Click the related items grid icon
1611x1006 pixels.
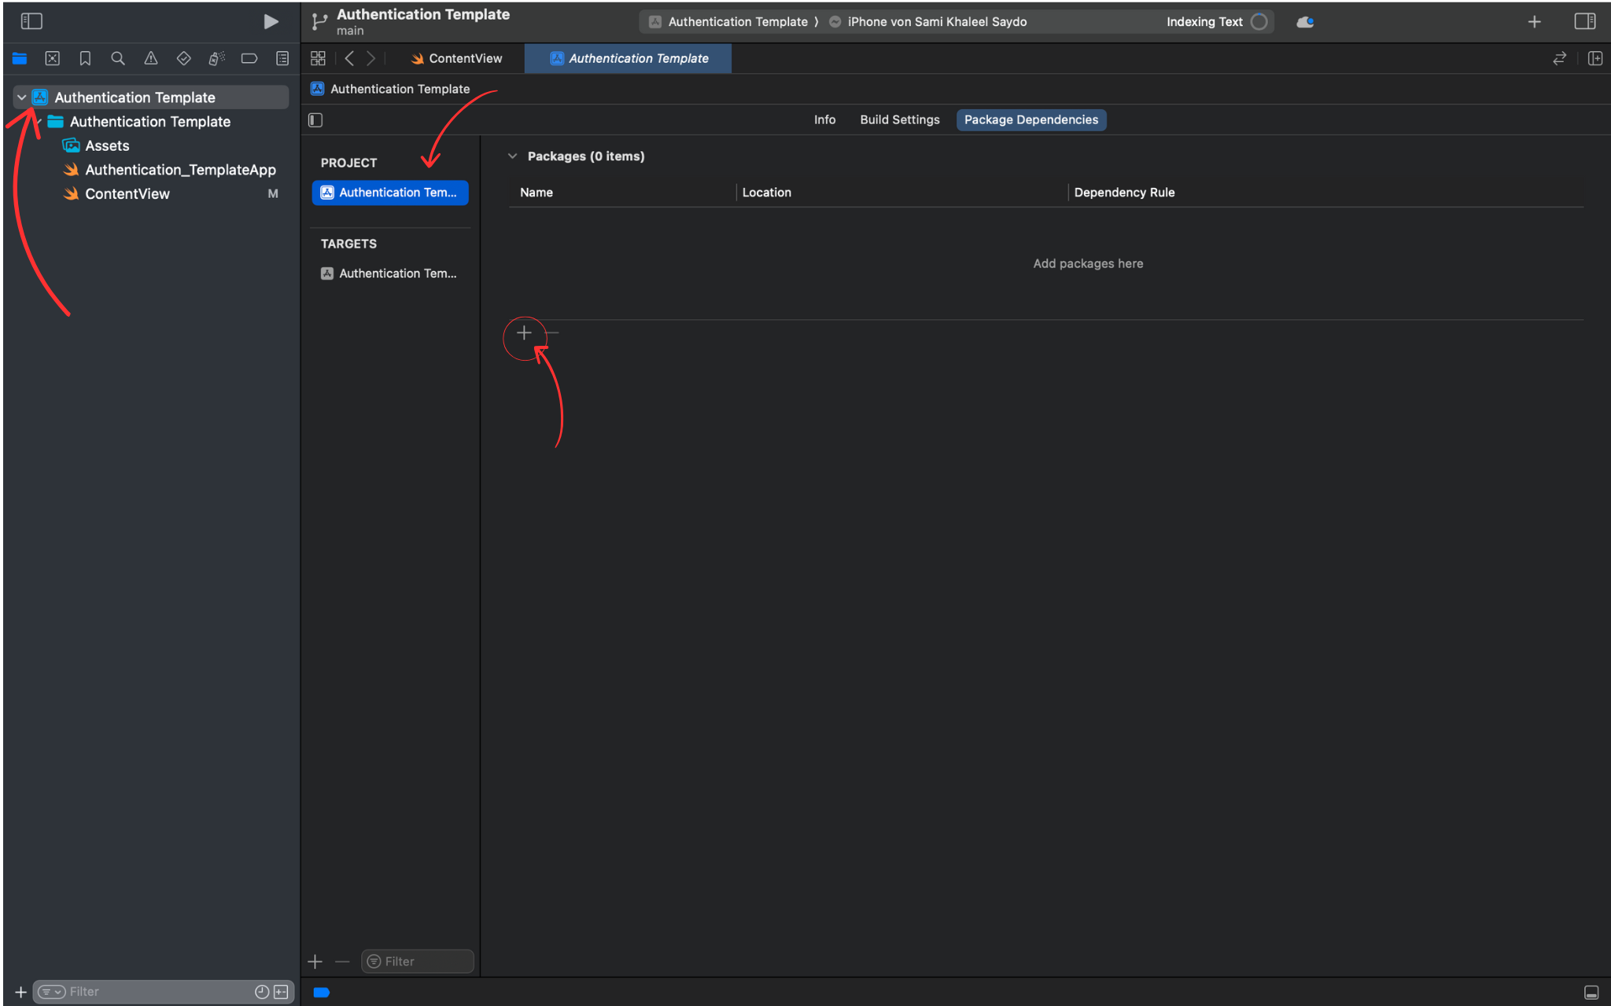click(318, 58)
